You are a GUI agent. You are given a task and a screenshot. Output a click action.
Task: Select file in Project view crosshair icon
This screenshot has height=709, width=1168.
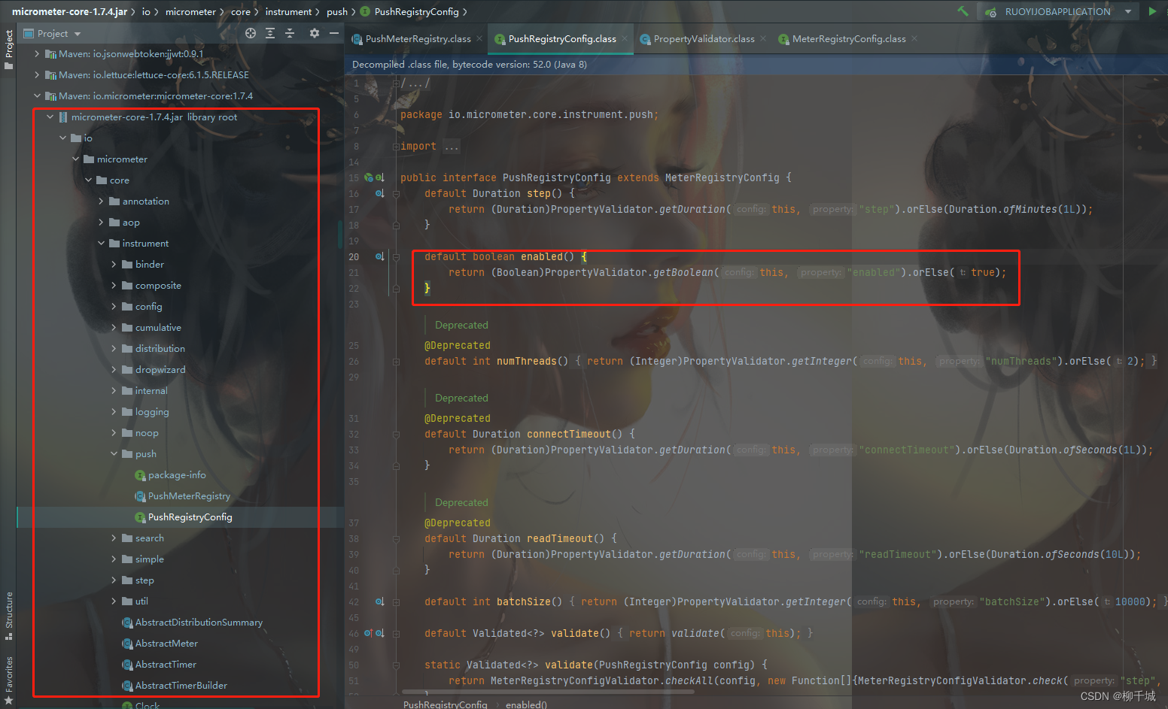pyautogui.click(x=249, y=33)
